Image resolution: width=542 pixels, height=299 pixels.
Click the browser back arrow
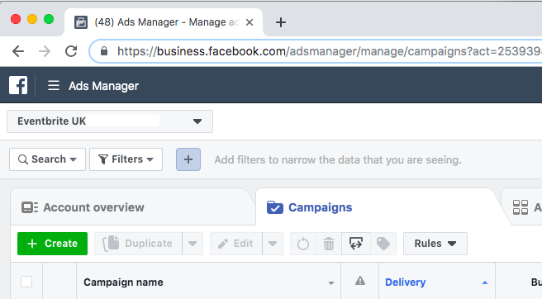click(x=18, y=51)
